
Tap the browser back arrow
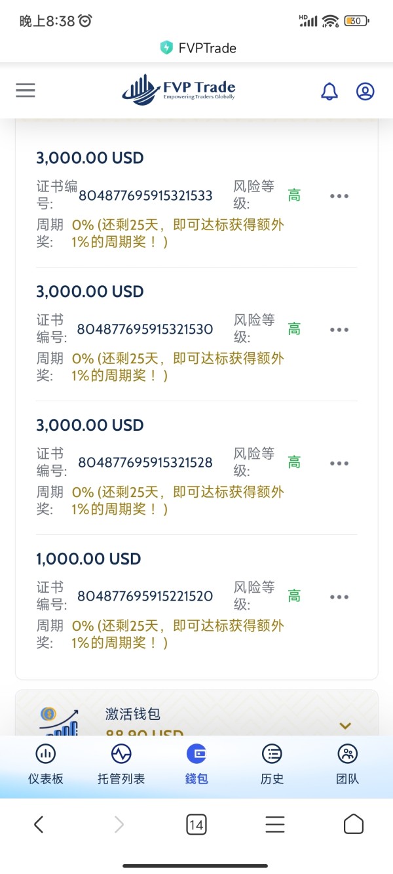coord(39,824)
